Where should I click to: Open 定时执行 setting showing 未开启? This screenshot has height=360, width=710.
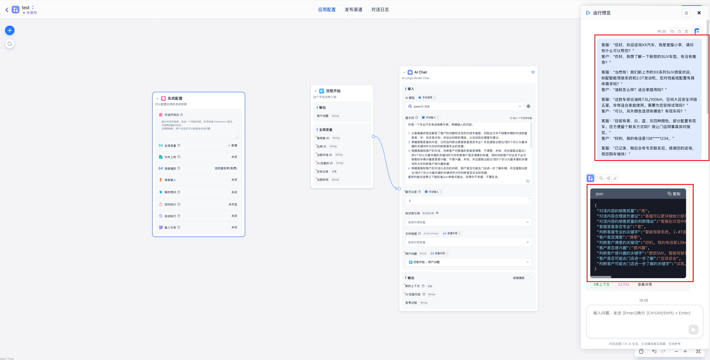coord(233,205)
